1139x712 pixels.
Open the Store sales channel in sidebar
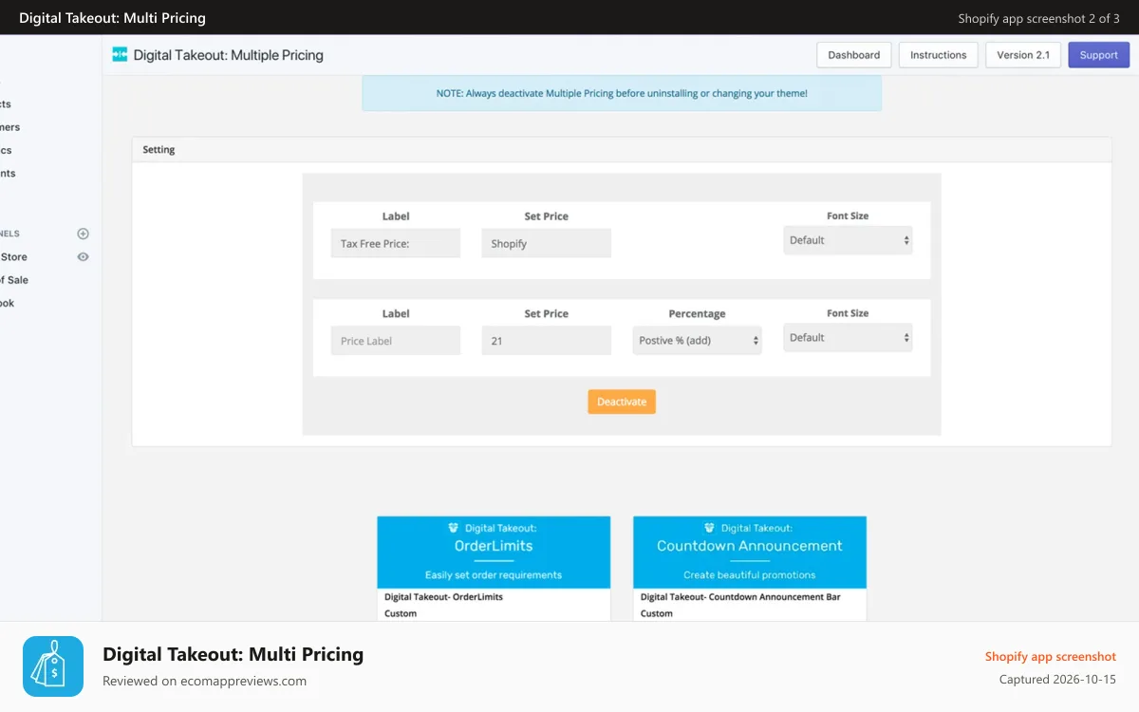13,257
